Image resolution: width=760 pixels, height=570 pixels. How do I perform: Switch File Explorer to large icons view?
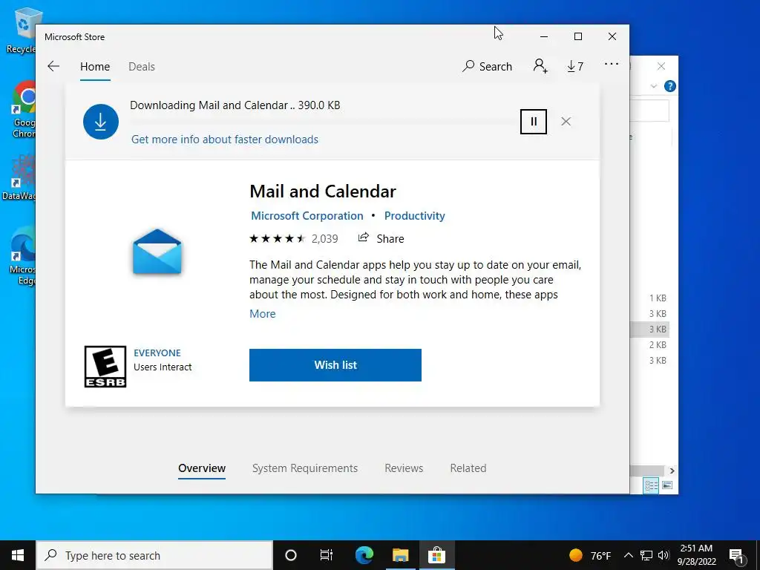tap(667, 485)
